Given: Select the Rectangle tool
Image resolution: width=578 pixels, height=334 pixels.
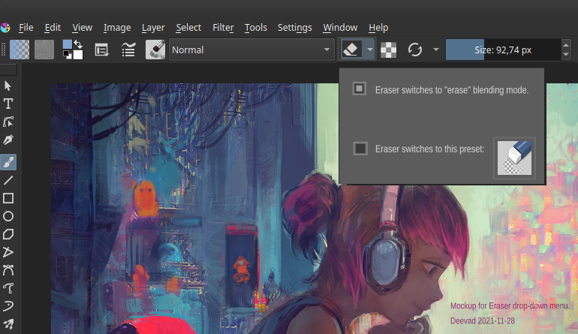Looking at the screenshot, I should (x=8, y=198).
